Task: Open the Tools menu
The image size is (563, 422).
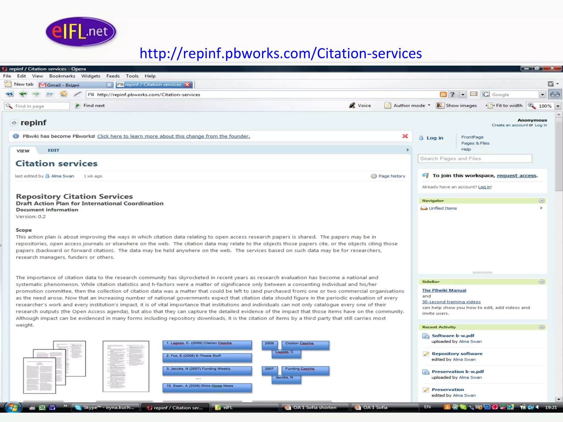Action: pos(132,76)
